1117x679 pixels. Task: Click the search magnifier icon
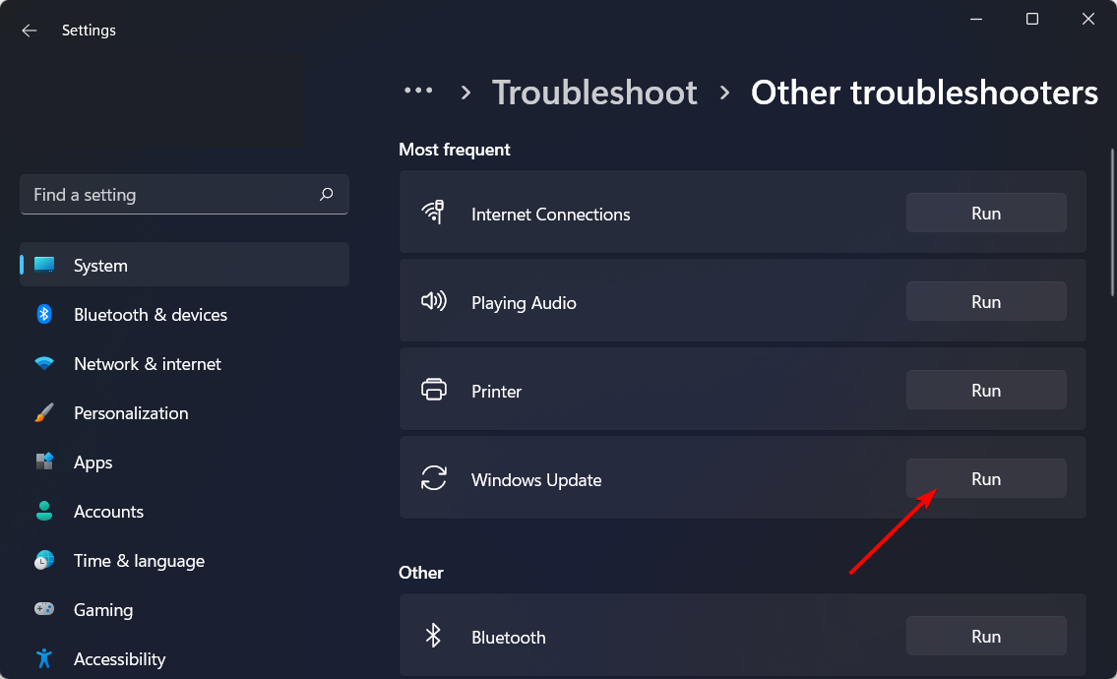point(327,195)
